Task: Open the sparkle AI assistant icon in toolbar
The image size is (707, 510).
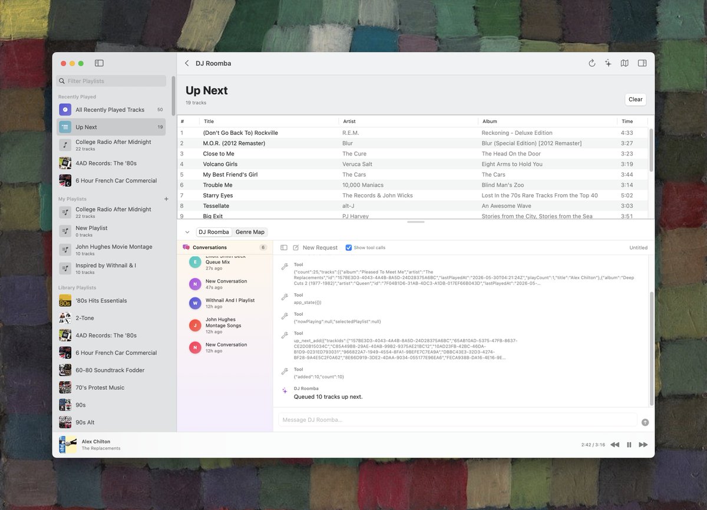Action: point(608,63)
